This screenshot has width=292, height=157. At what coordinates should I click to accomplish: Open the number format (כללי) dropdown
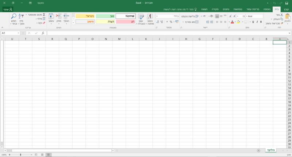[x=157, y=16]
